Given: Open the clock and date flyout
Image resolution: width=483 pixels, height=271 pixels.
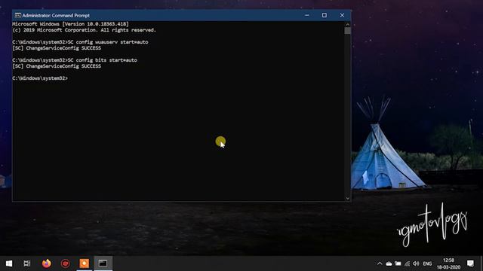Looking at the screenshot, I should (x=448, y=263).
